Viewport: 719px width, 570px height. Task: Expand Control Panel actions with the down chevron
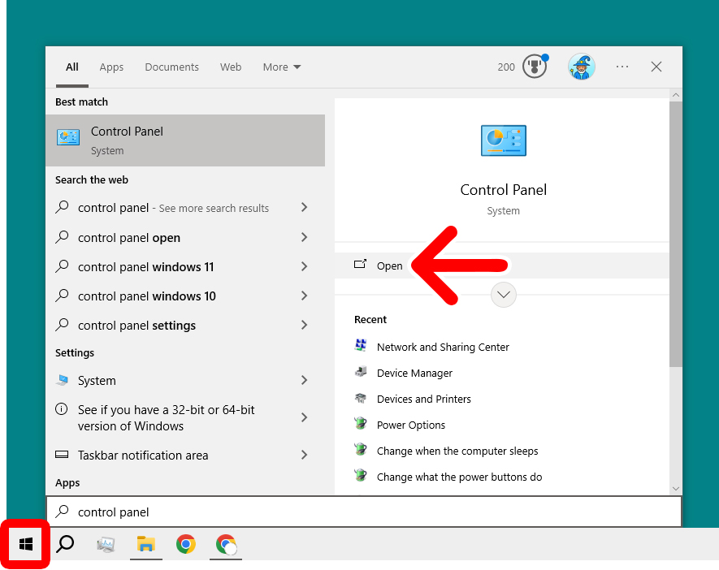[x=504, y=295]
